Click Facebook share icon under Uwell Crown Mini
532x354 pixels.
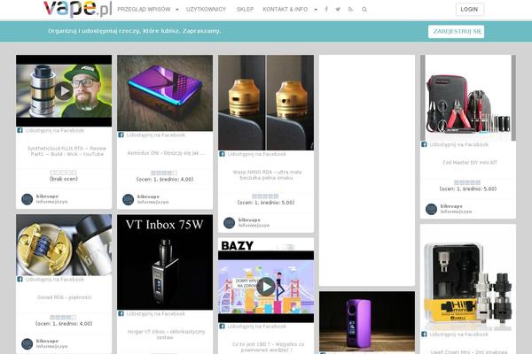424,335
